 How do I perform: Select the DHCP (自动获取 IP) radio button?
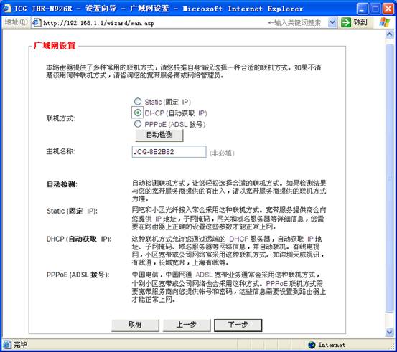point(138,113)
